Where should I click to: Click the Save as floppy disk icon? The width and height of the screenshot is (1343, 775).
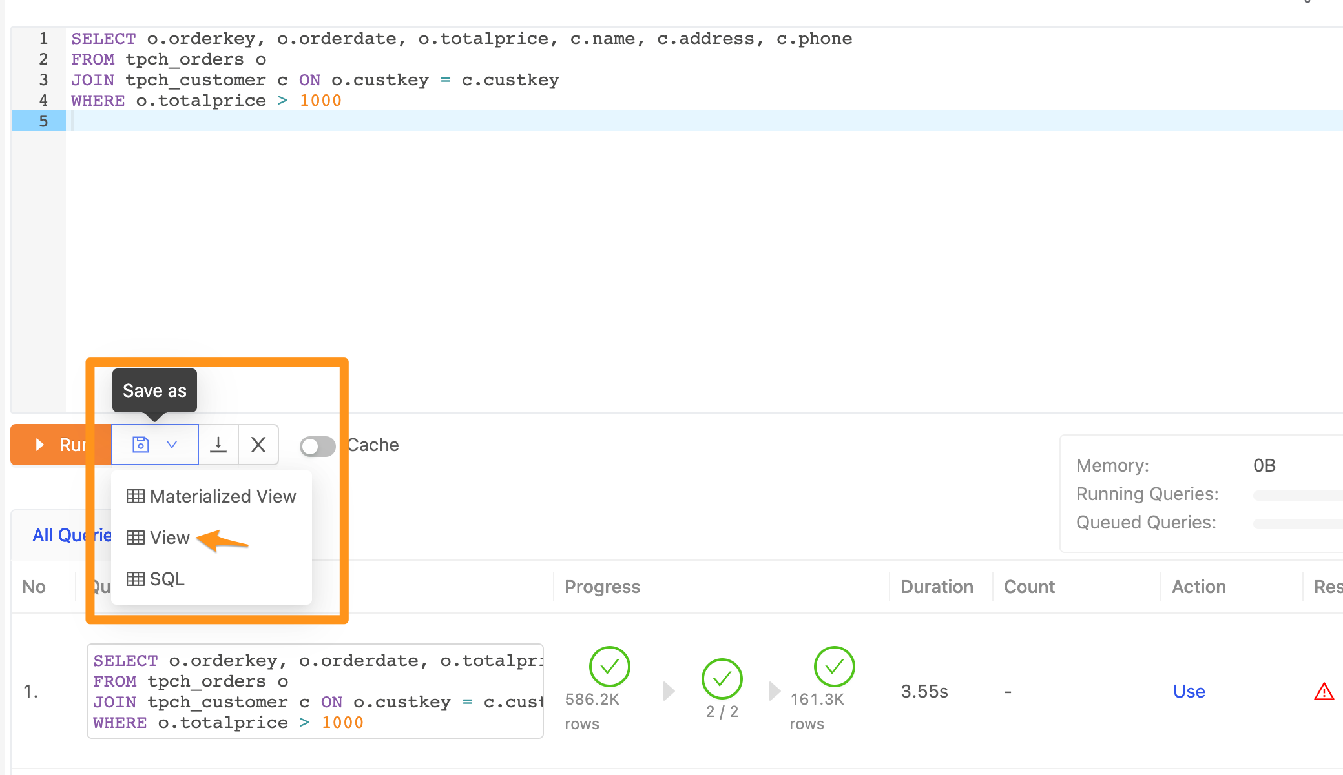(141, 445)
